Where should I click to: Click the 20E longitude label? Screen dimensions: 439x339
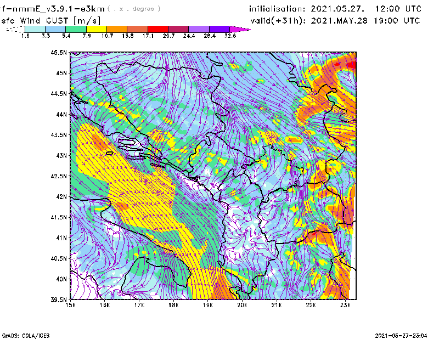click(x=242, y=305)
